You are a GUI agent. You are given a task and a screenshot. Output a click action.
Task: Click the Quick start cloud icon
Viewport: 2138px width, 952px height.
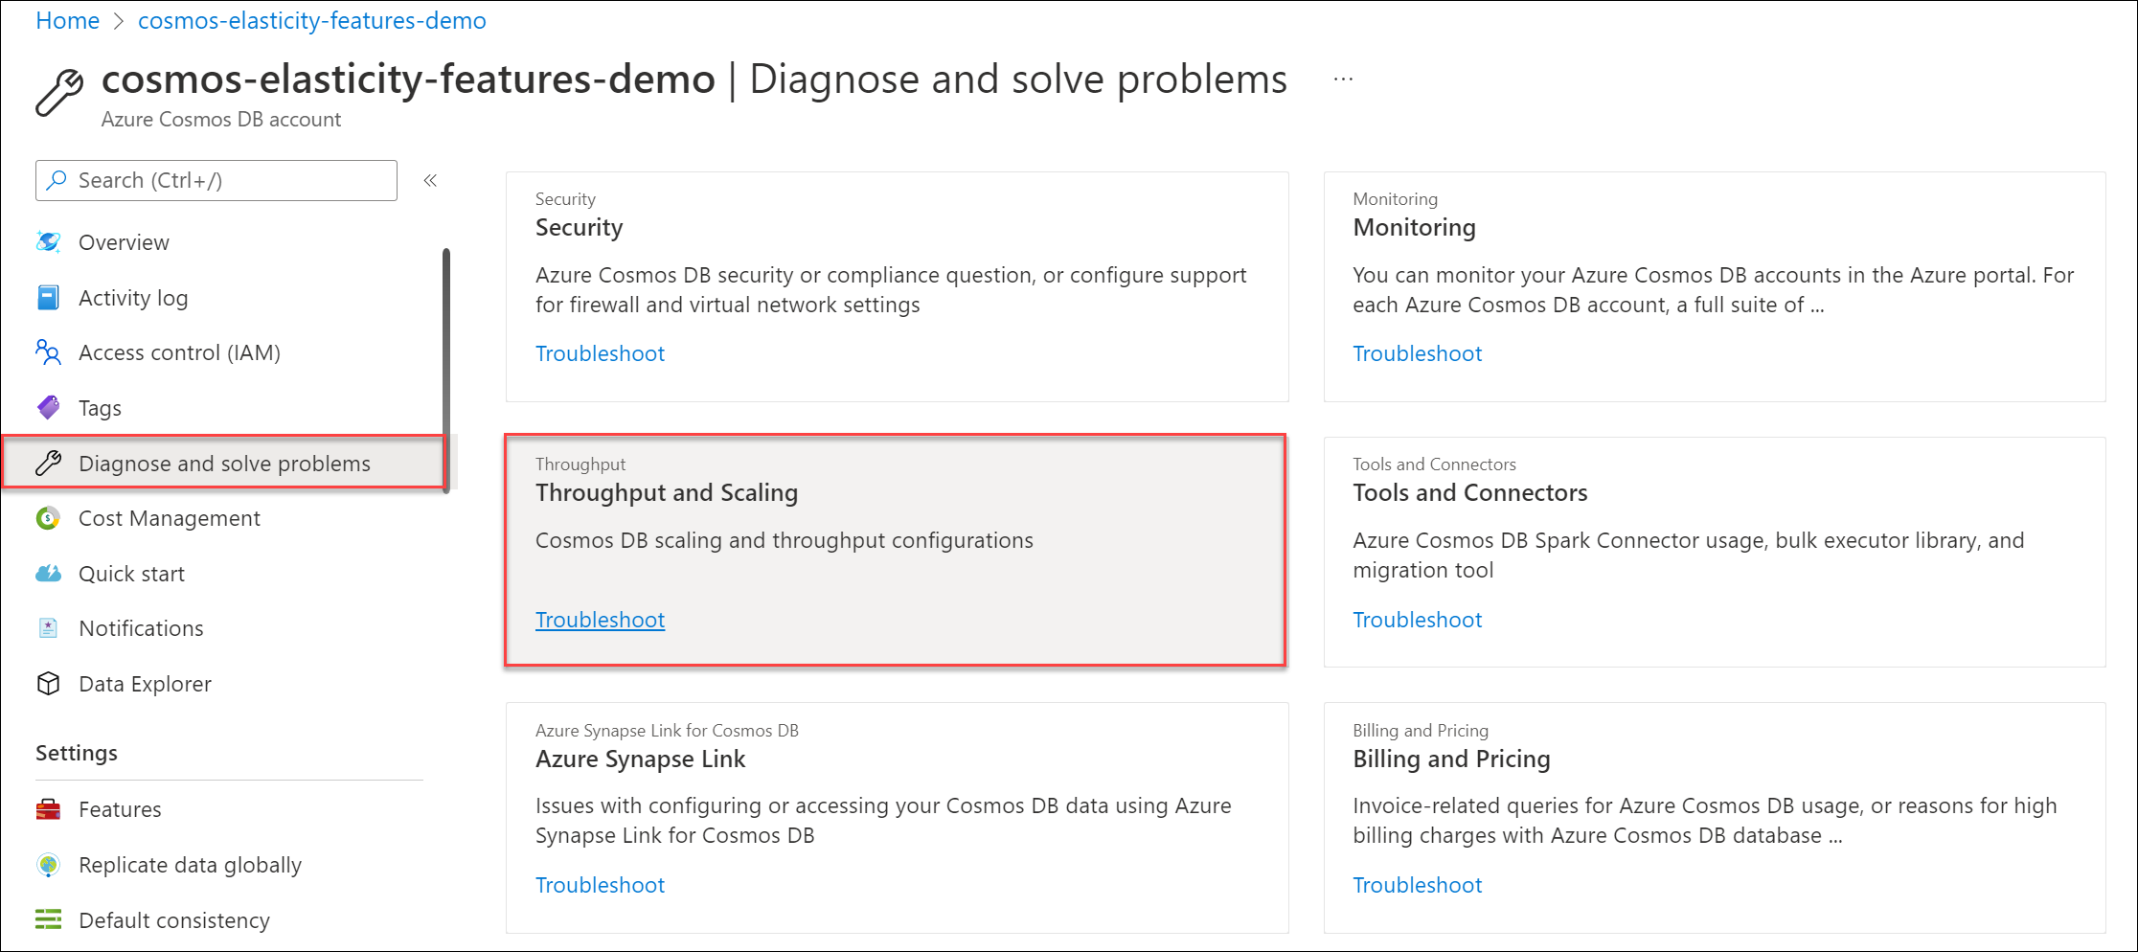pyautogui.click(x=48, y=574)
